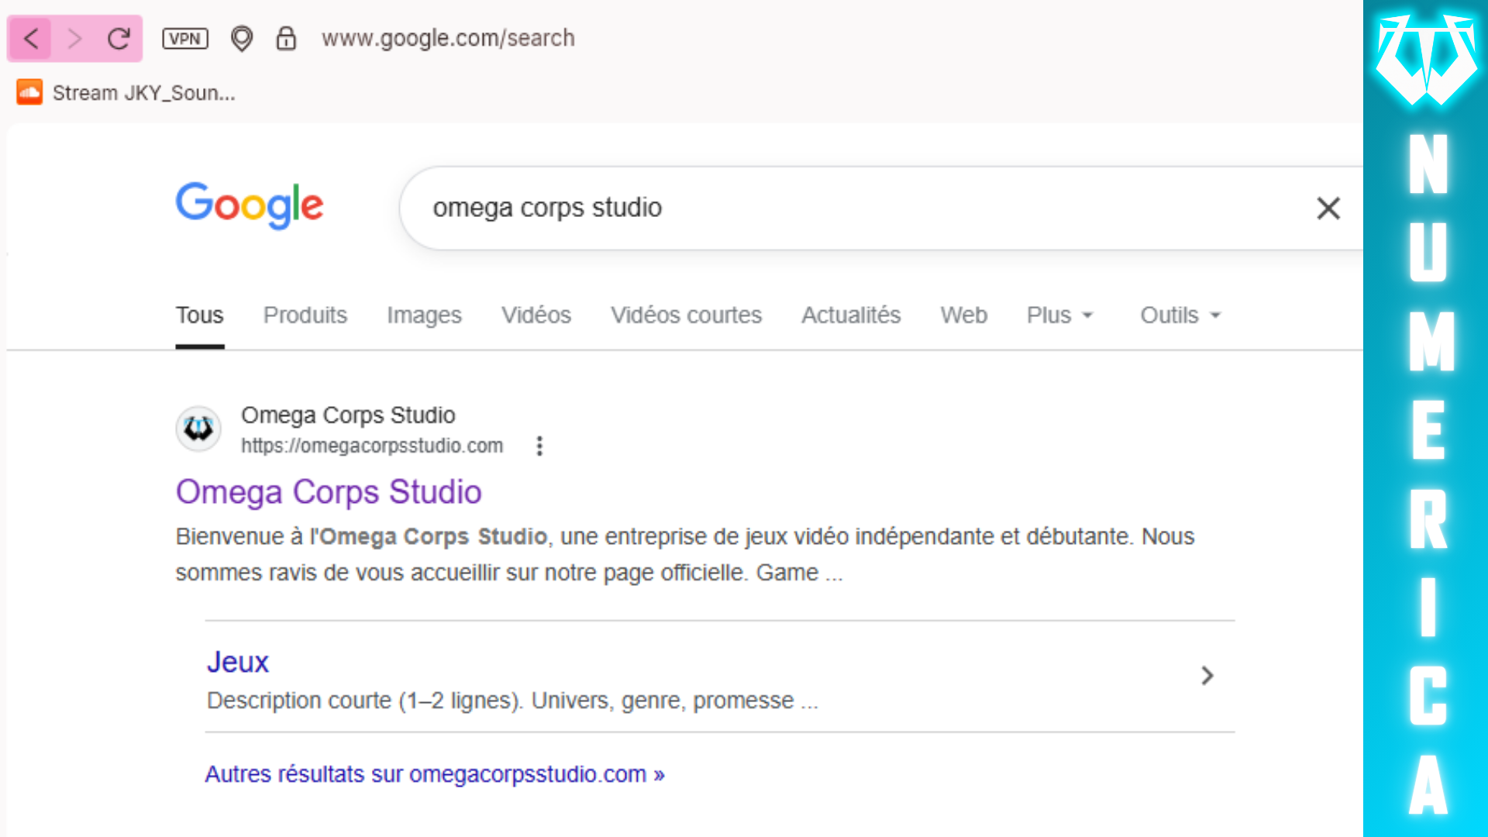Open the Vidéos courtes tab

coord(687,315)
